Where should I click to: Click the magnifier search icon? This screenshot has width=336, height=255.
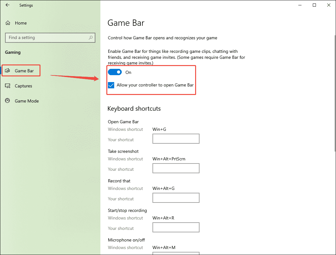pos(91,38)
